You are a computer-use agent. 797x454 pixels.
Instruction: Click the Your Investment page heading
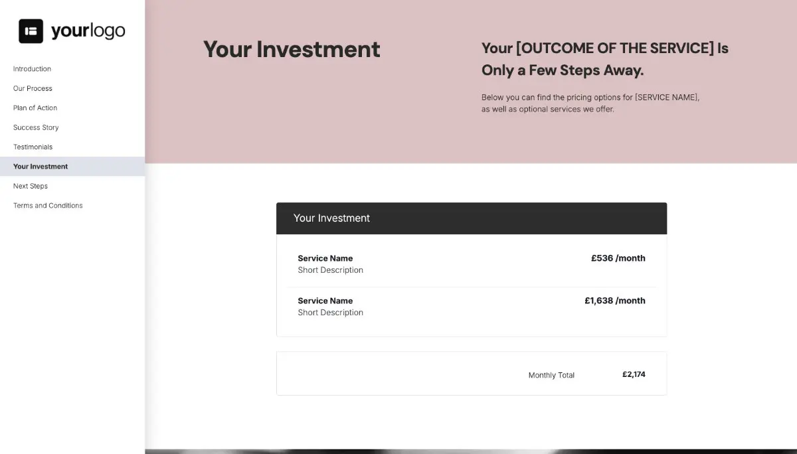[x=291, y=49]
